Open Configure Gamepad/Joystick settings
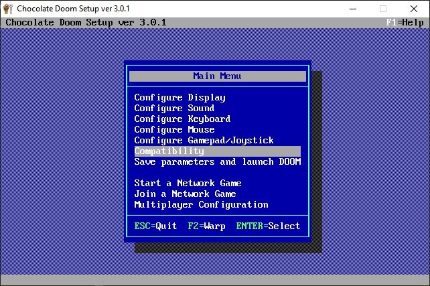 (x=204, y=141)
